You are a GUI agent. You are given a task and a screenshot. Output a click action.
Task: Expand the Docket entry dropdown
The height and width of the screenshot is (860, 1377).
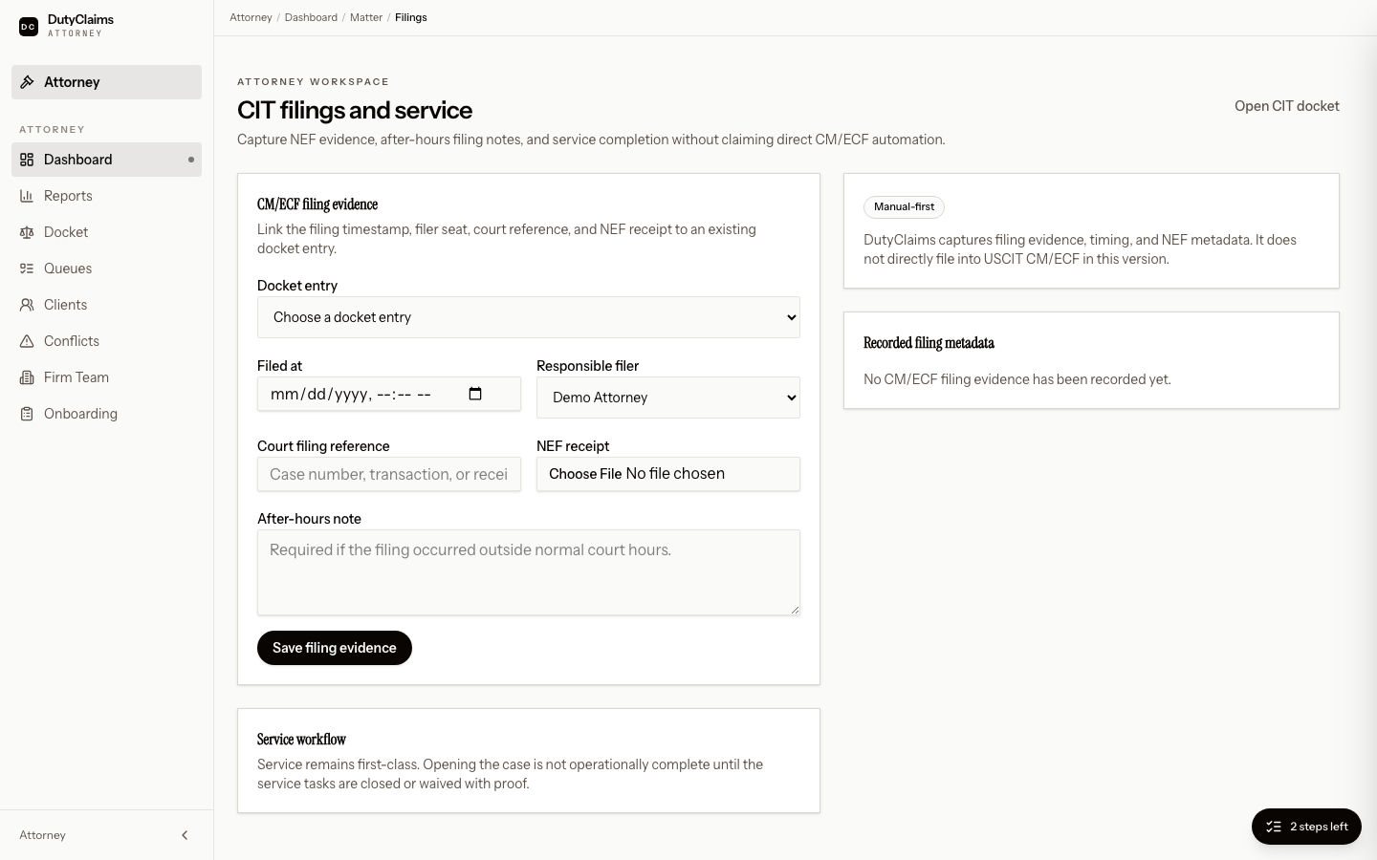tap(529, 317)
